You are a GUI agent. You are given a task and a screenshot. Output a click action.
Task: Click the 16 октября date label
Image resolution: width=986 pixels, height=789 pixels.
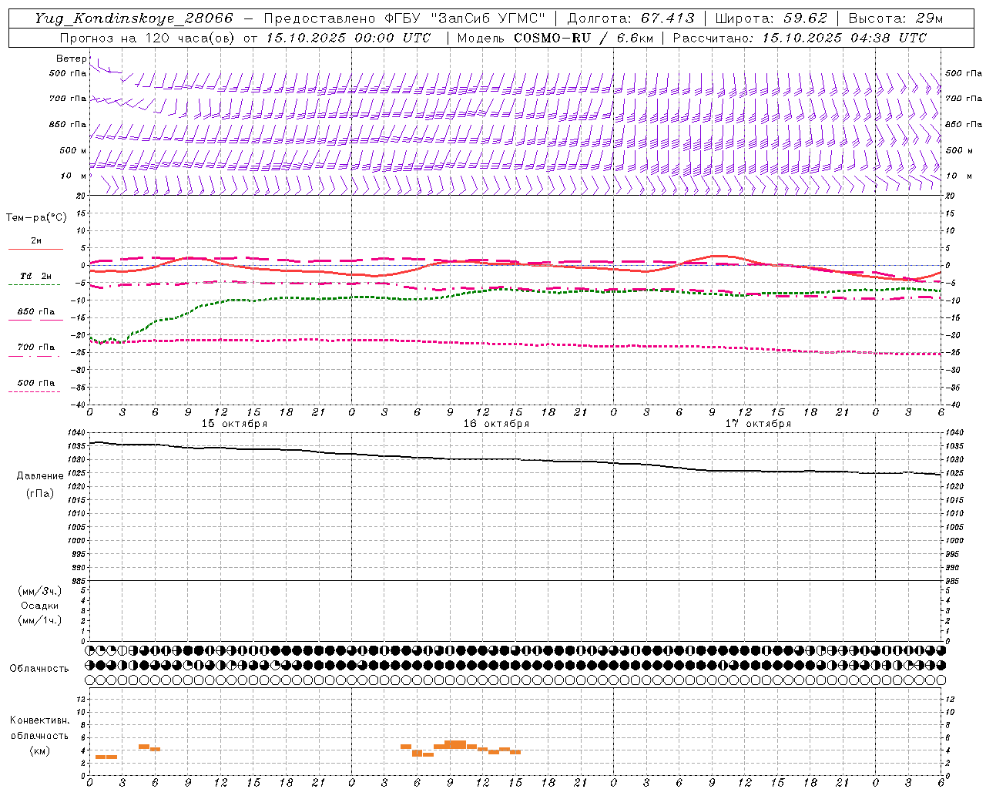[496, 424]
